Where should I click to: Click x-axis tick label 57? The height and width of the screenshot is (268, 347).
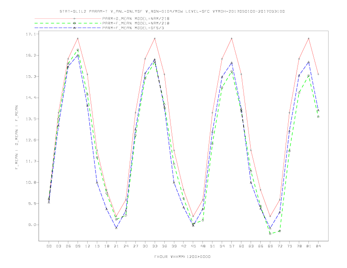232,246
